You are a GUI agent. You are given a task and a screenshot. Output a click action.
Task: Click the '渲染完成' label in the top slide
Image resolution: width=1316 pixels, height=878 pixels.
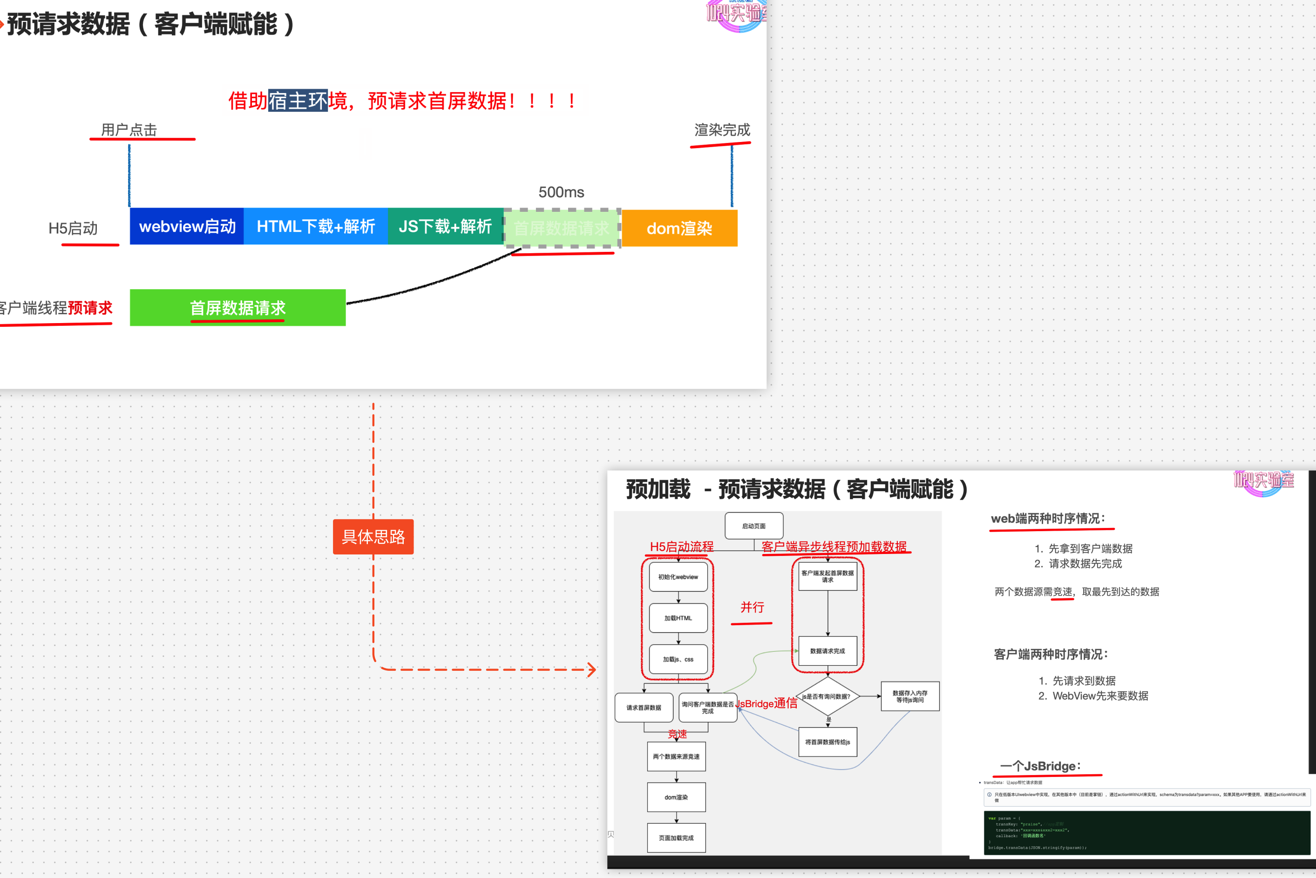[x=722, y=130]
